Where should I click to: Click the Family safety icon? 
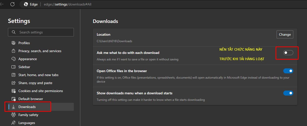point(13,115)
